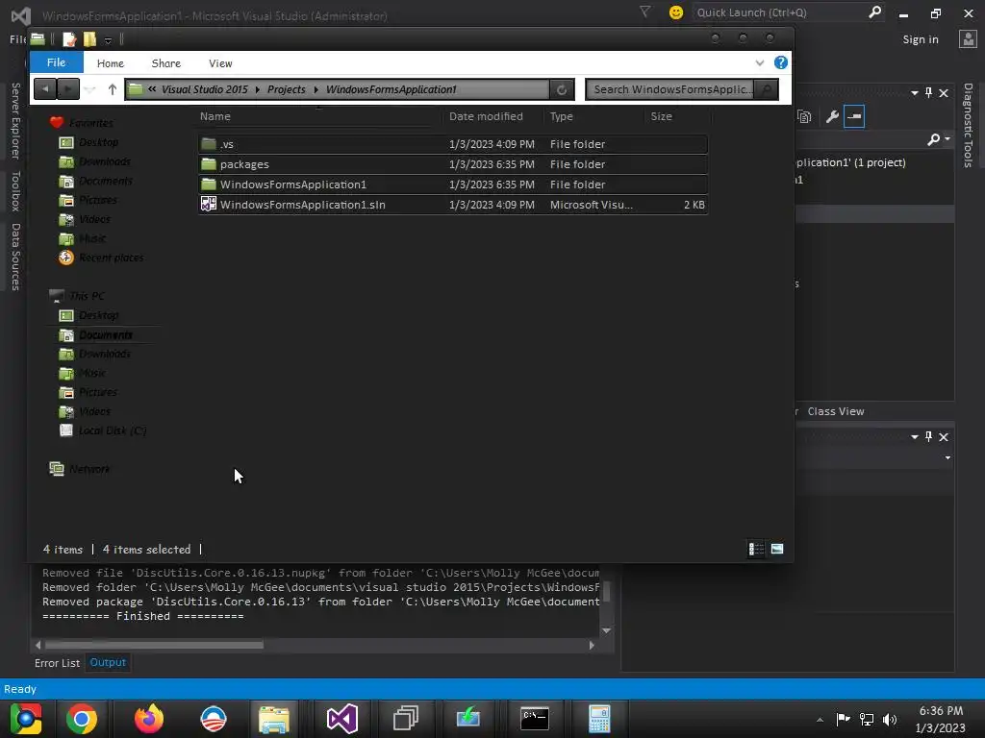Viewport: 985px width, 738px height.
Task: Select Local Disk (C:) in navigation pane
Action: (x=113, y=430)
